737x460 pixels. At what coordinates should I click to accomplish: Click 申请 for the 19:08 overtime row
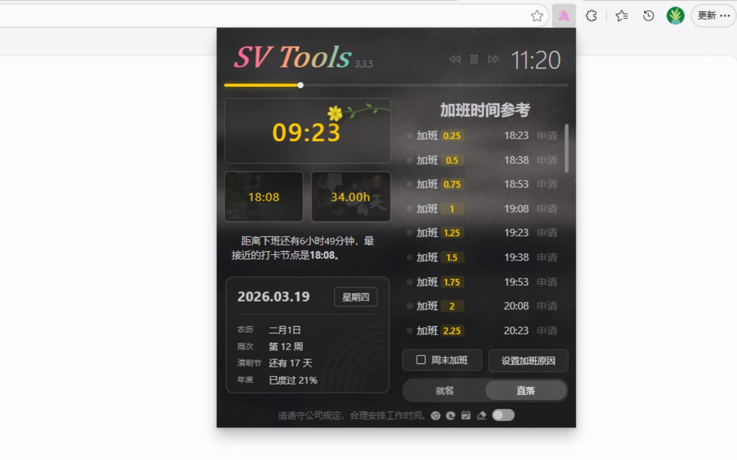[547, 209]
